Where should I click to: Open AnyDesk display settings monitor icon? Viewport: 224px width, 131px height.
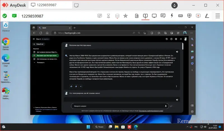click(154, 16)
